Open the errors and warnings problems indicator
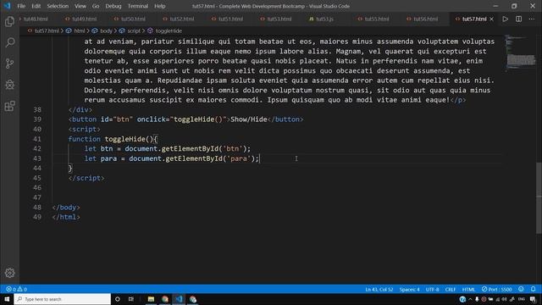Screen dimensions: 542x305 click(x=16, y=289)
